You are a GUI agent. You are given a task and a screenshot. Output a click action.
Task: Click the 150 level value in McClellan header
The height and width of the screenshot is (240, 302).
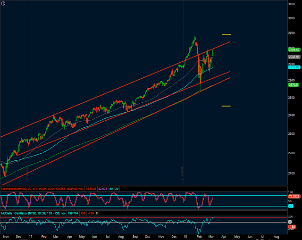(x=83, y=213)
